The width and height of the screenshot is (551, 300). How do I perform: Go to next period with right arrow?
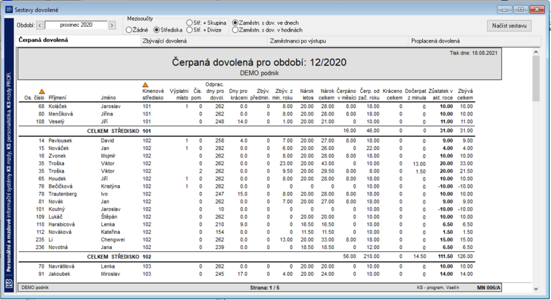[x=112, y=25]
